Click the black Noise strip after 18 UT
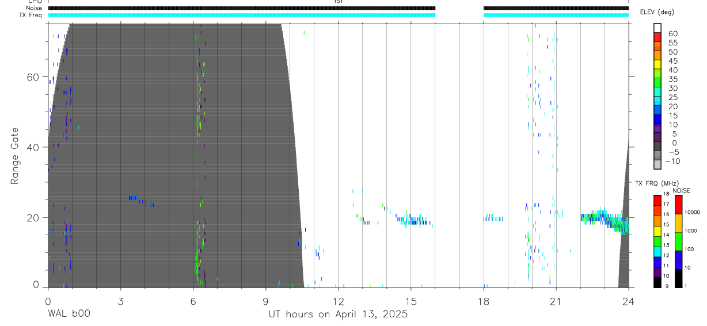 pos(556,8)
